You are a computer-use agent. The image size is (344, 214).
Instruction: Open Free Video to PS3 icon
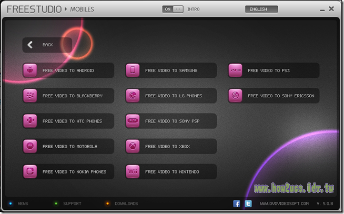pos(236,70)
